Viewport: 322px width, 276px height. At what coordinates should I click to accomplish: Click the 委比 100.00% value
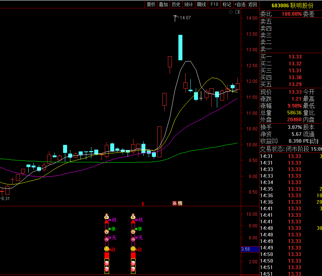click(x=292, y=14)
